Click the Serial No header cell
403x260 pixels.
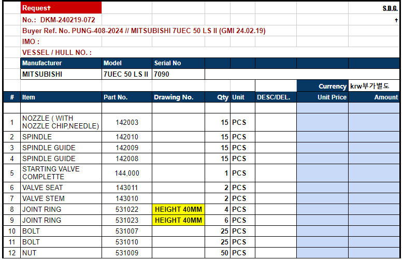coord(178,63)
